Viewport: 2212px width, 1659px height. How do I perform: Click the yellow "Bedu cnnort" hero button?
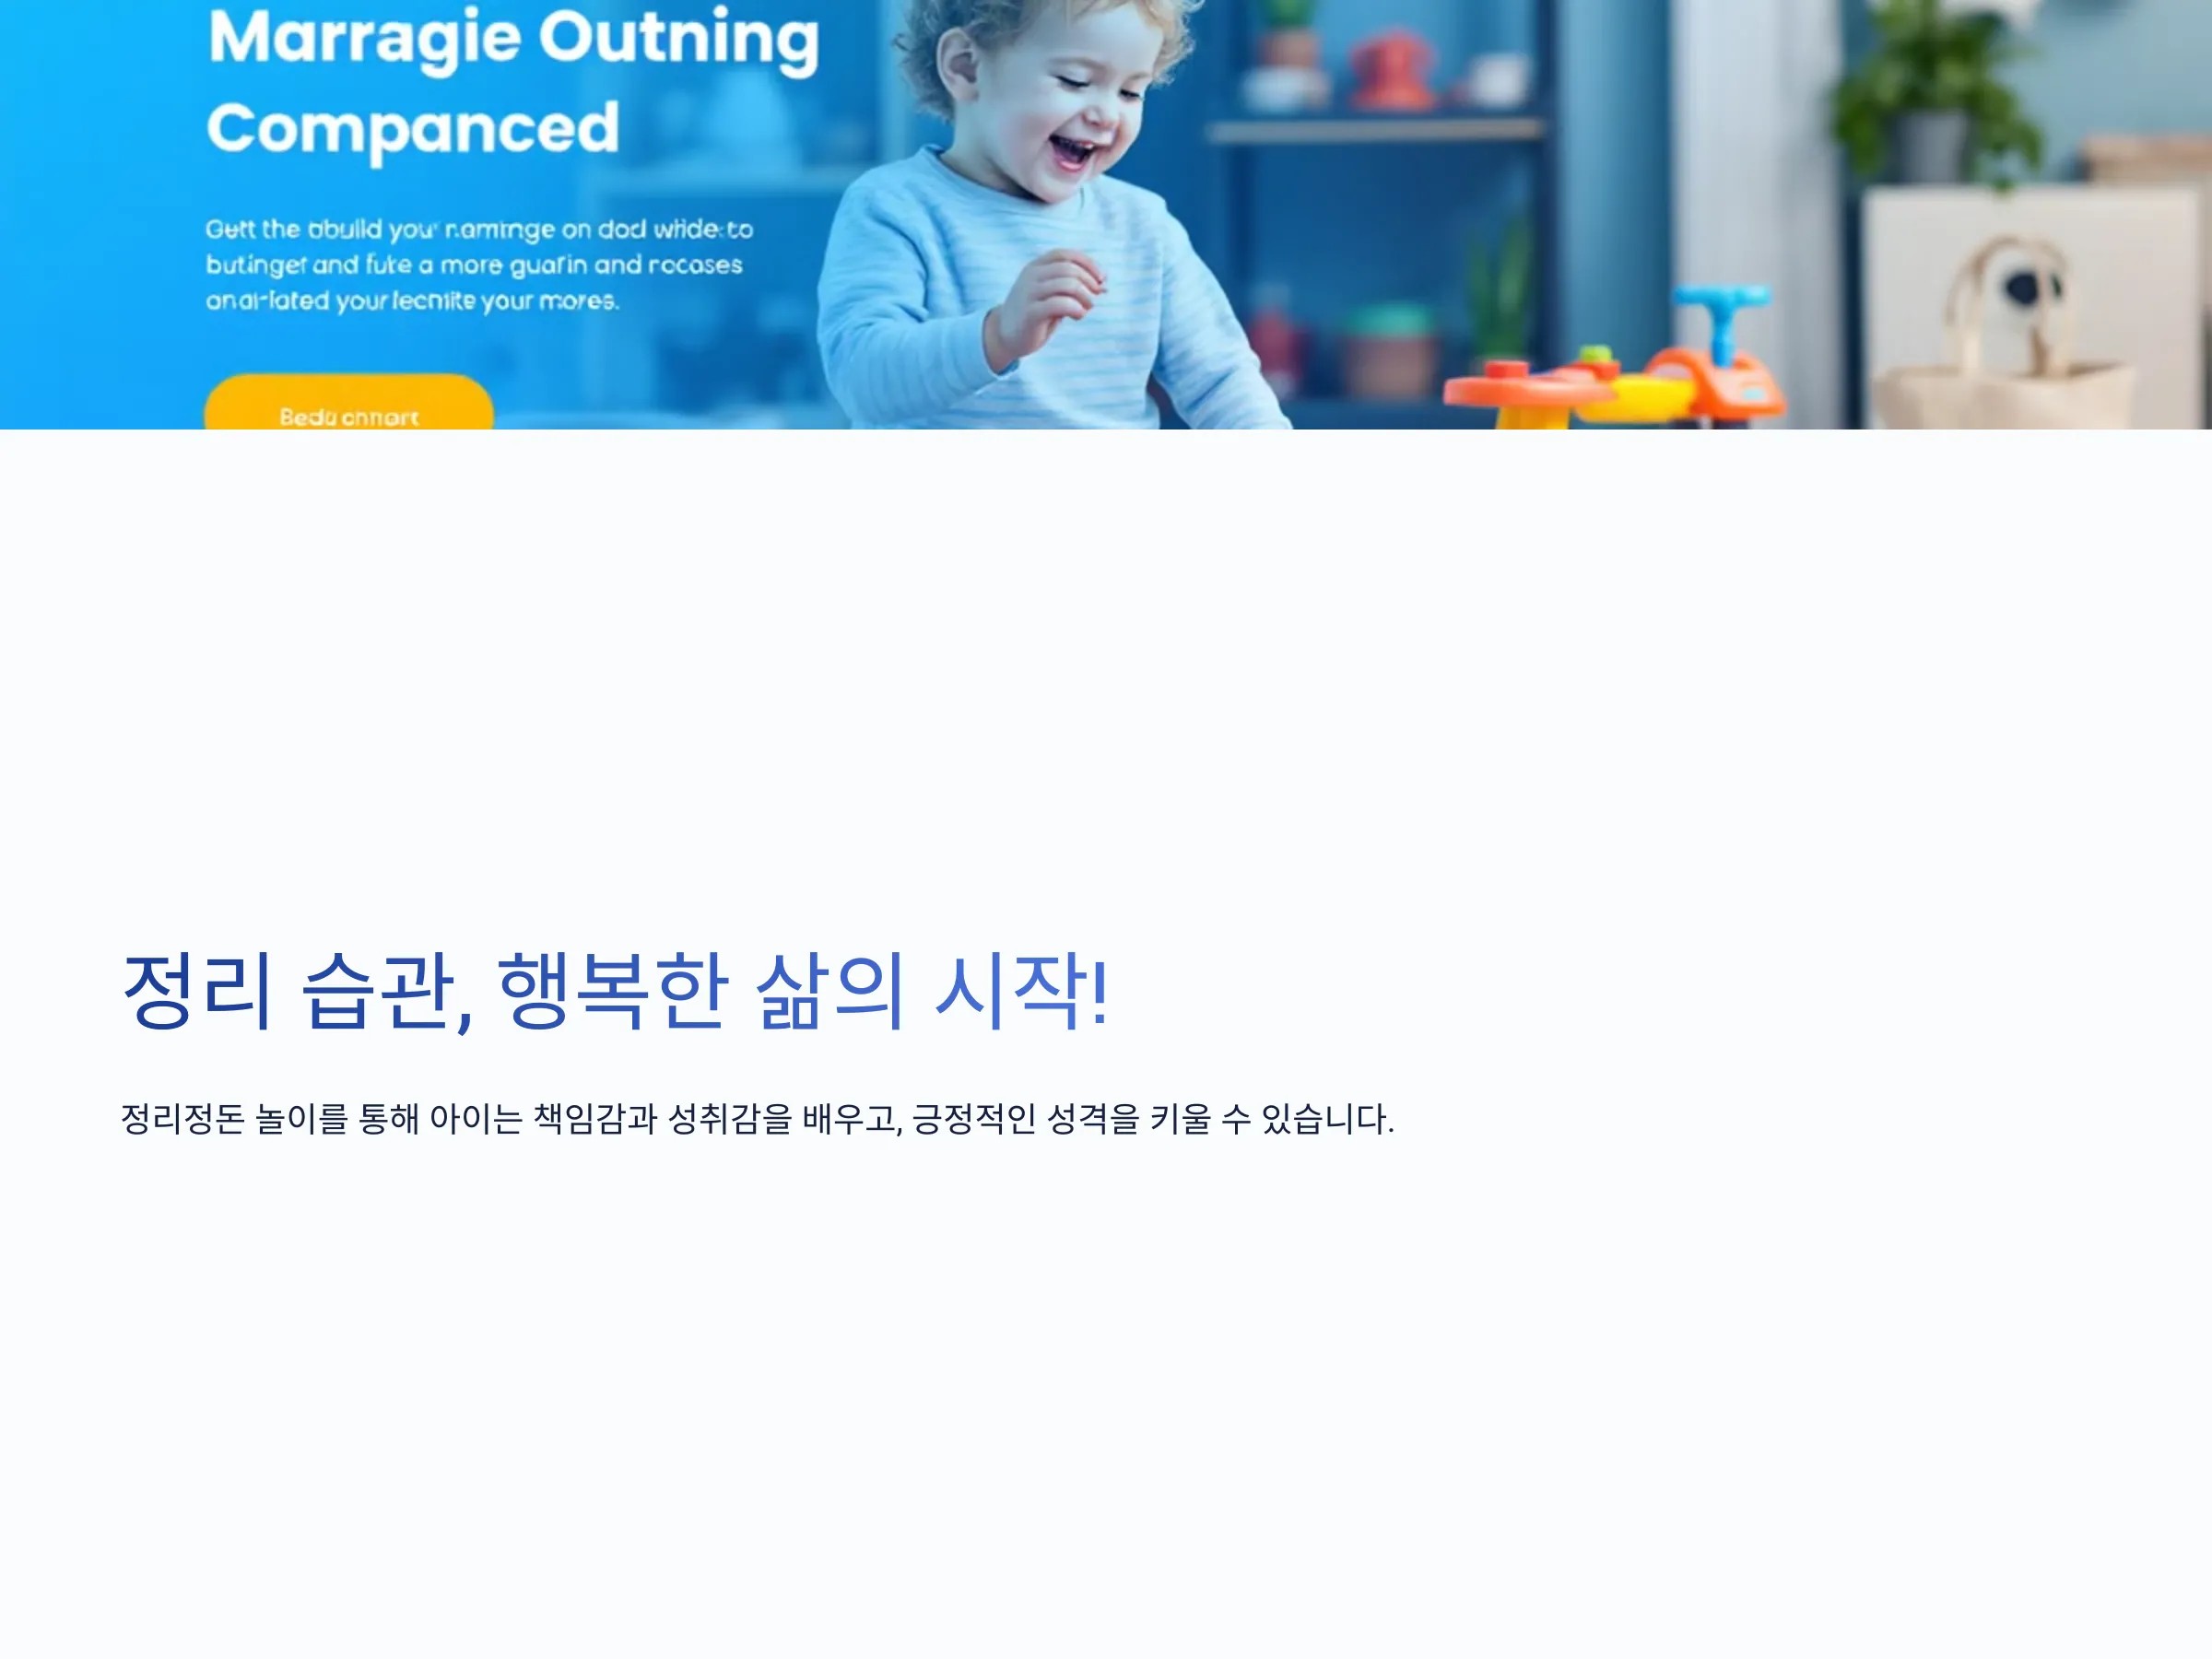coord(348,403)
